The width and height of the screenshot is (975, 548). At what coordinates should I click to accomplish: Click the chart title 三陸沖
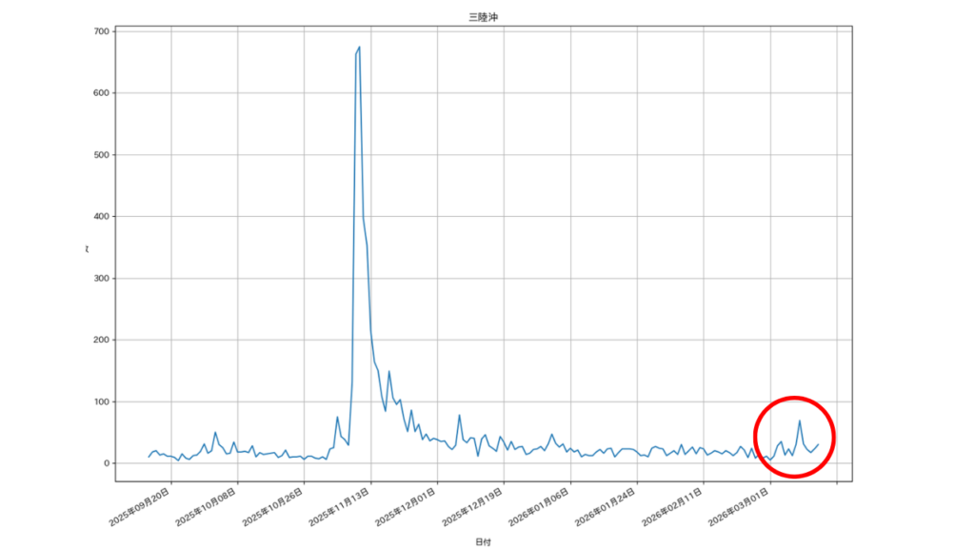(x=482, y=17)
